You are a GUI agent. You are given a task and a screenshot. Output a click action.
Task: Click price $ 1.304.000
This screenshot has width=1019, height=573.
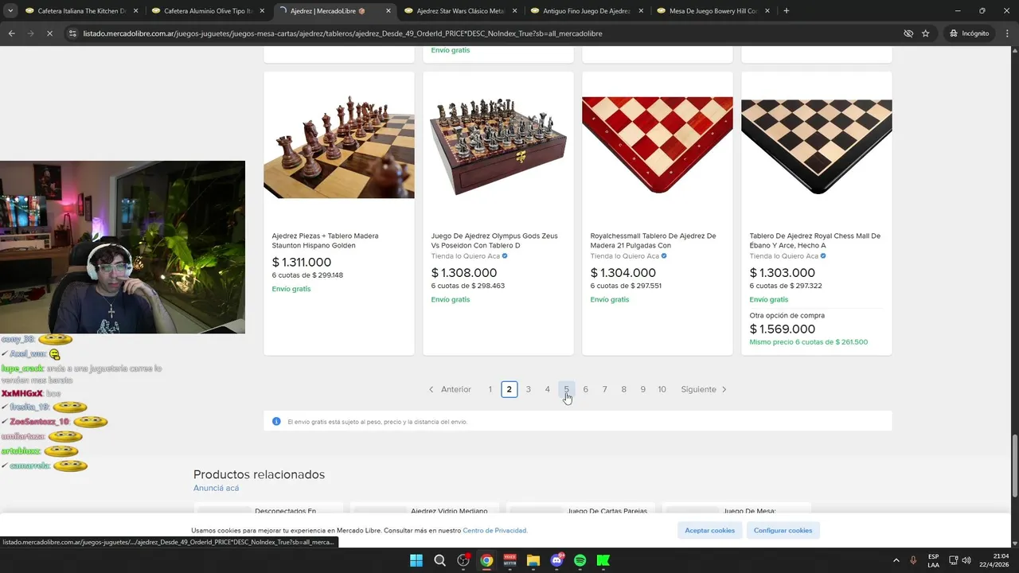pos(623,273)
